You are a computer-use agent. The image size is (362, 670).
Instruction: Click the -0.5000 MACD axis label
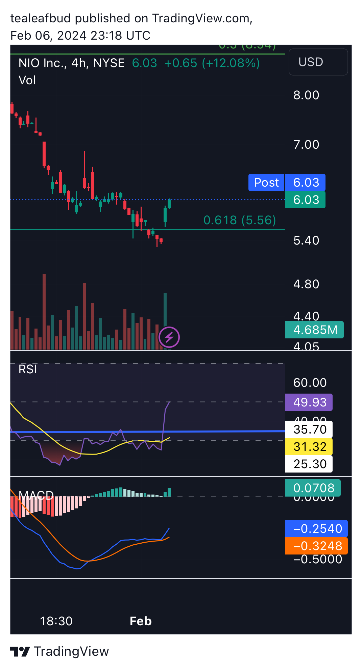318,559
